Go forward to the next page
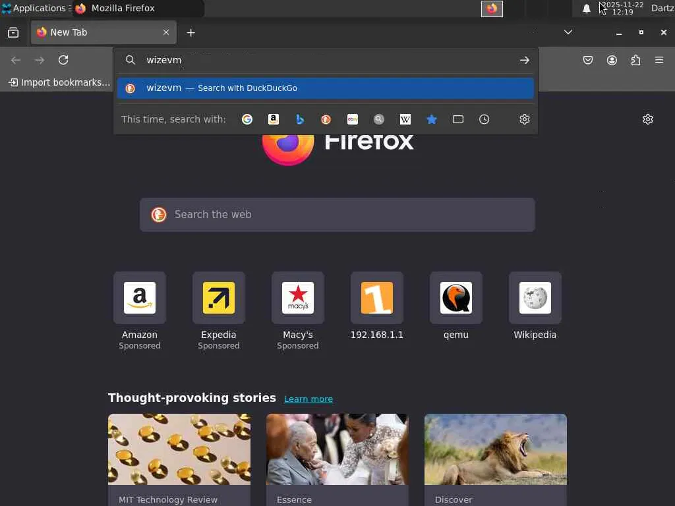 (x=40, y=60)
